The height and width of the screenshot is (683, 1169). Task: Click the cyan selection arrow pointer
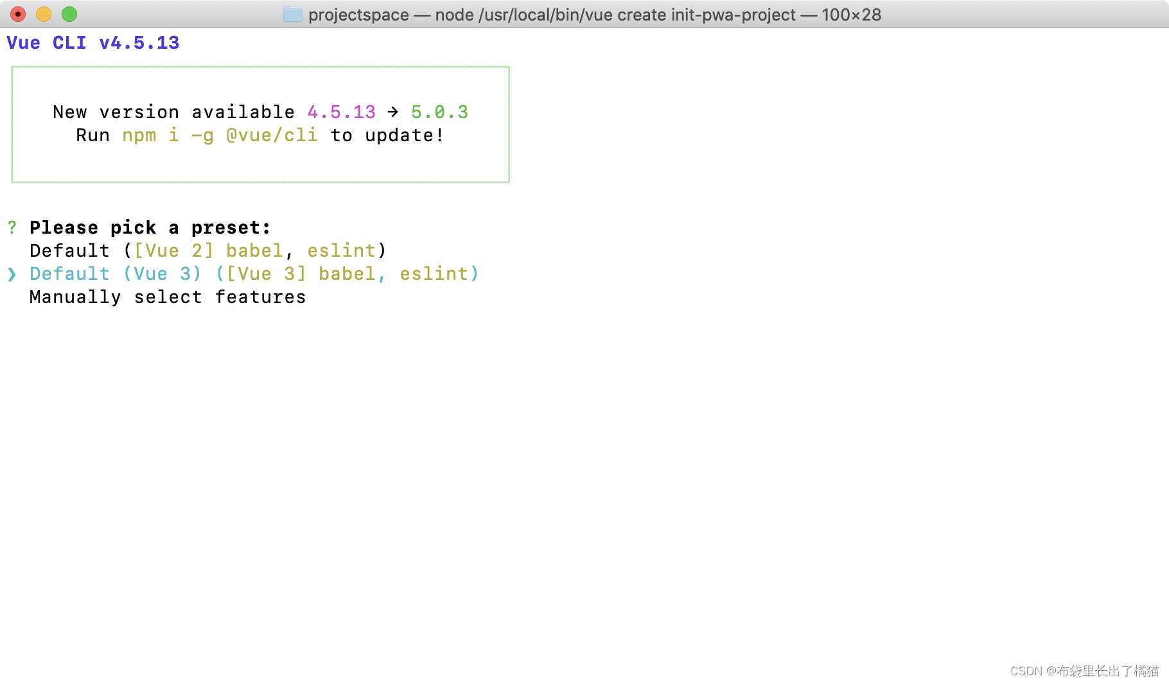coord(12,274)
